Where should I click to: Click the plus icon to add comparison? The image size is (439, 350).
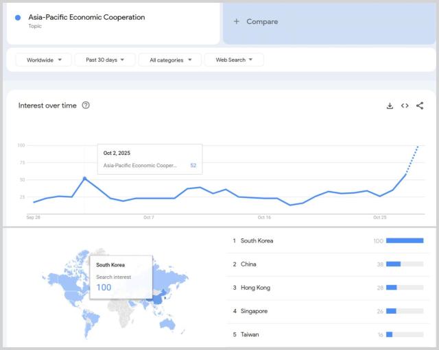(237, 22)
